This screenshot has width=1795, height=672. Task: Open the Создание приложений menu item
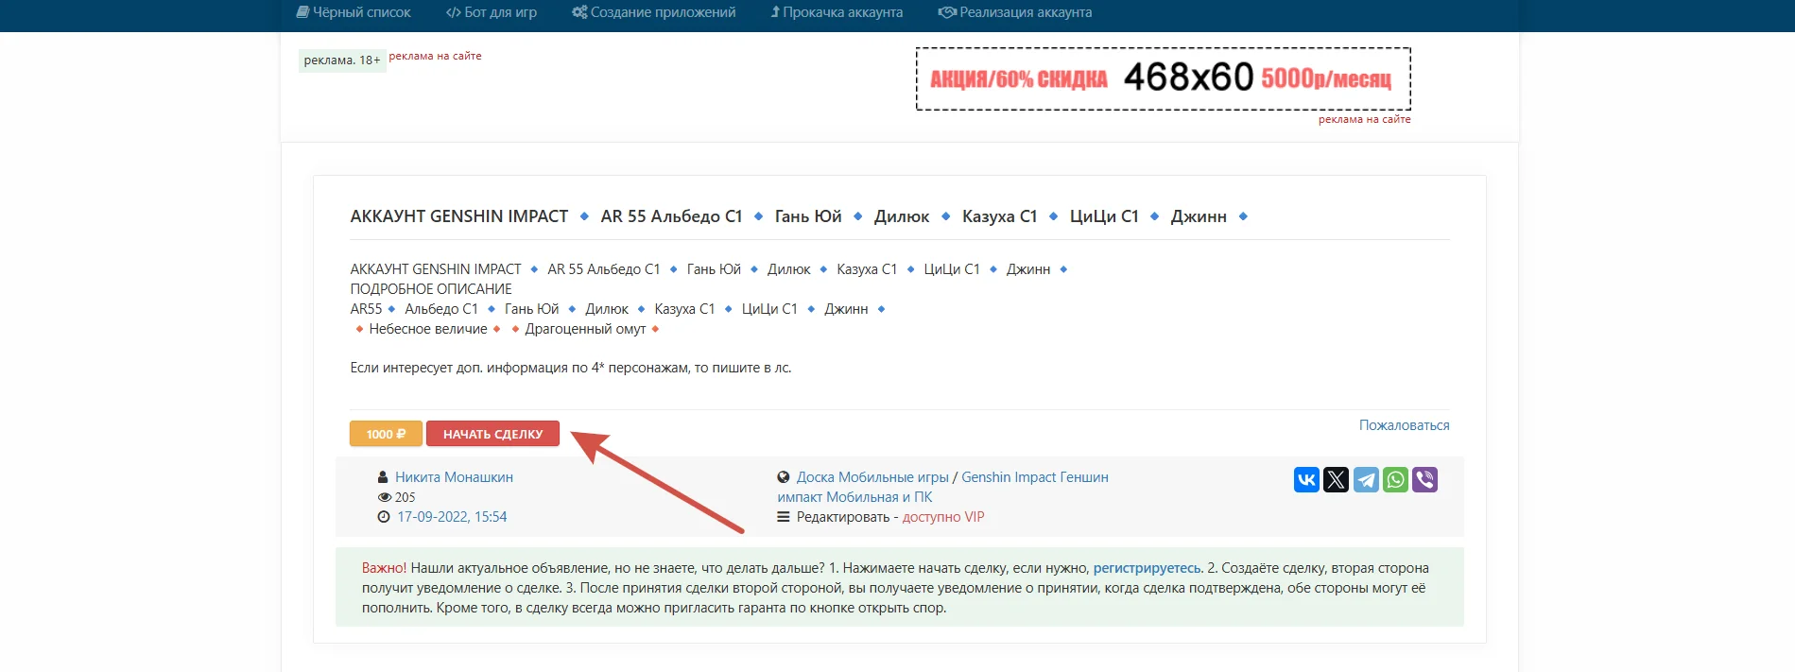(x=654, y=12)
